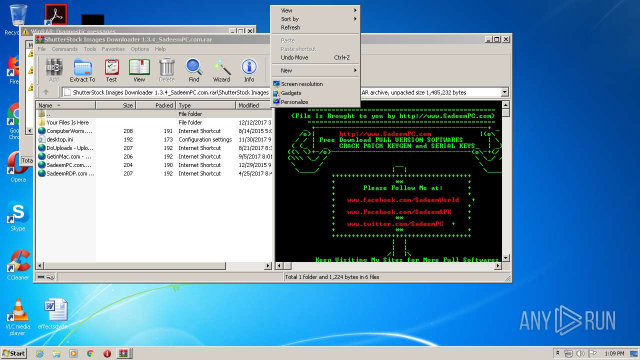The height and width of the screenshot is (360, 640).
Task: Click the Test archive icon
Action: (x=111, y=70)
